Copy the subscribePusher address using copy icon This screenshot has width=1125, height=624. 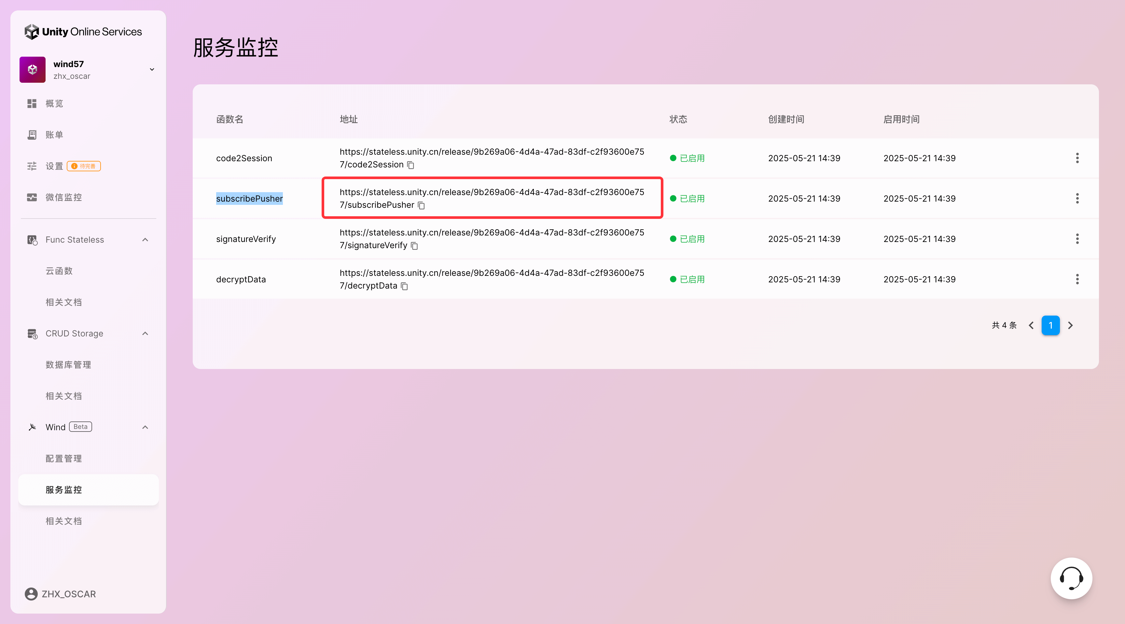(421, 206)
